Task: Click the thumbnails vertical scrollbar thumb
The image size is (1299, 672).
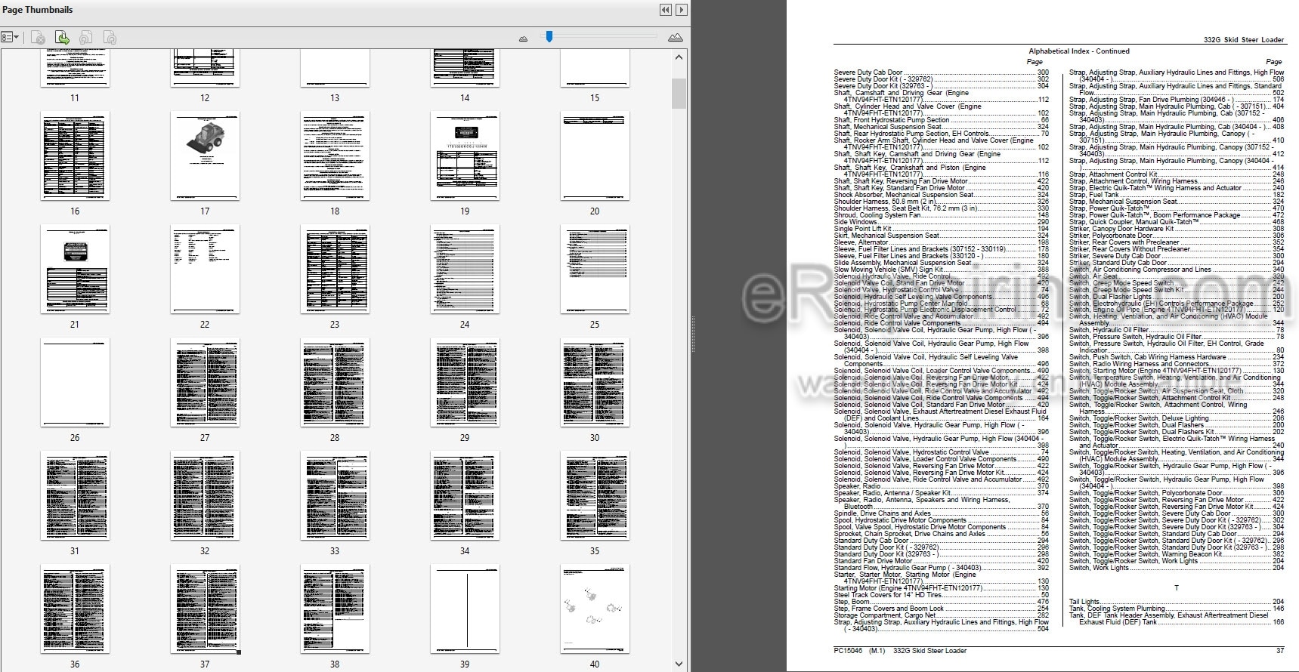Action: 679,93
